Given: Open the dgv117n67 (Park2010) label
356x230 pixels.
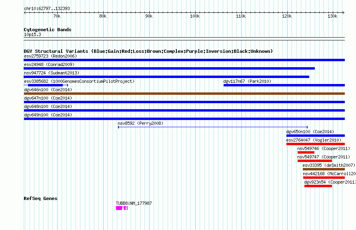Looking at the screenshot, I should tap(247, 81).
